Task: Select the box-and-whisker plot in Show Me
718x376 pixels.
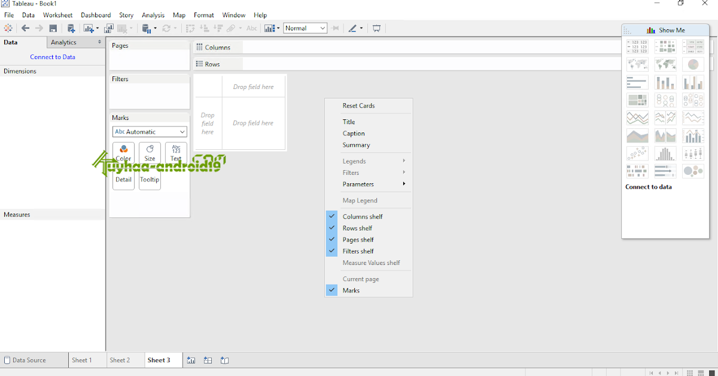Action: click(x=693, y=153)
